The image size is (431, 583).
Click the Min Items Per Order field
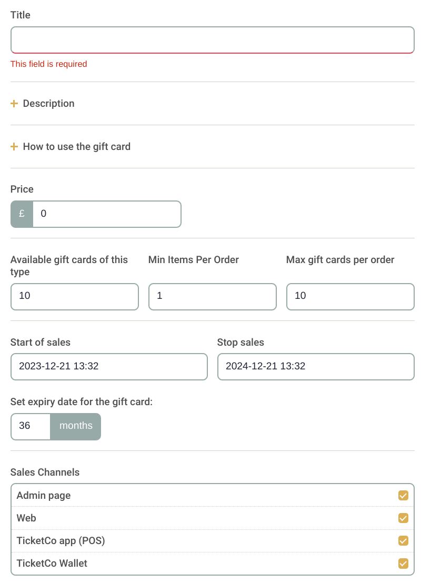tap(212, 297)
